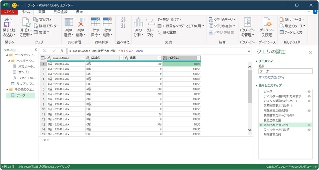Open the Manage (管理) dropdown
The width and height of the screenshot is (319, 170).
[x=41, y=32]
